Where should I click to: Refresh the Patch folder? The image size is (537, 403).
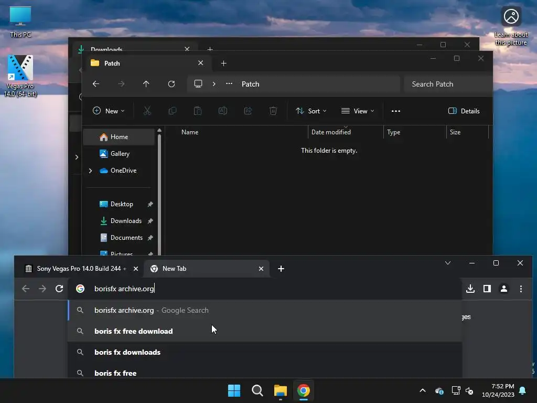click(171, 84)
